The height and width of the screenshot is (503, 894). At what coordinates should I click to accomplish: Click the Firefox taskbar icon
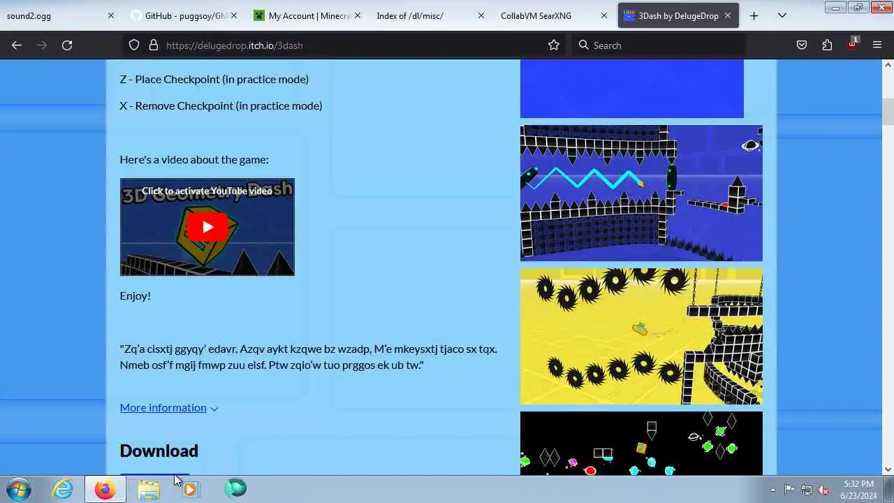click(105, 489)
